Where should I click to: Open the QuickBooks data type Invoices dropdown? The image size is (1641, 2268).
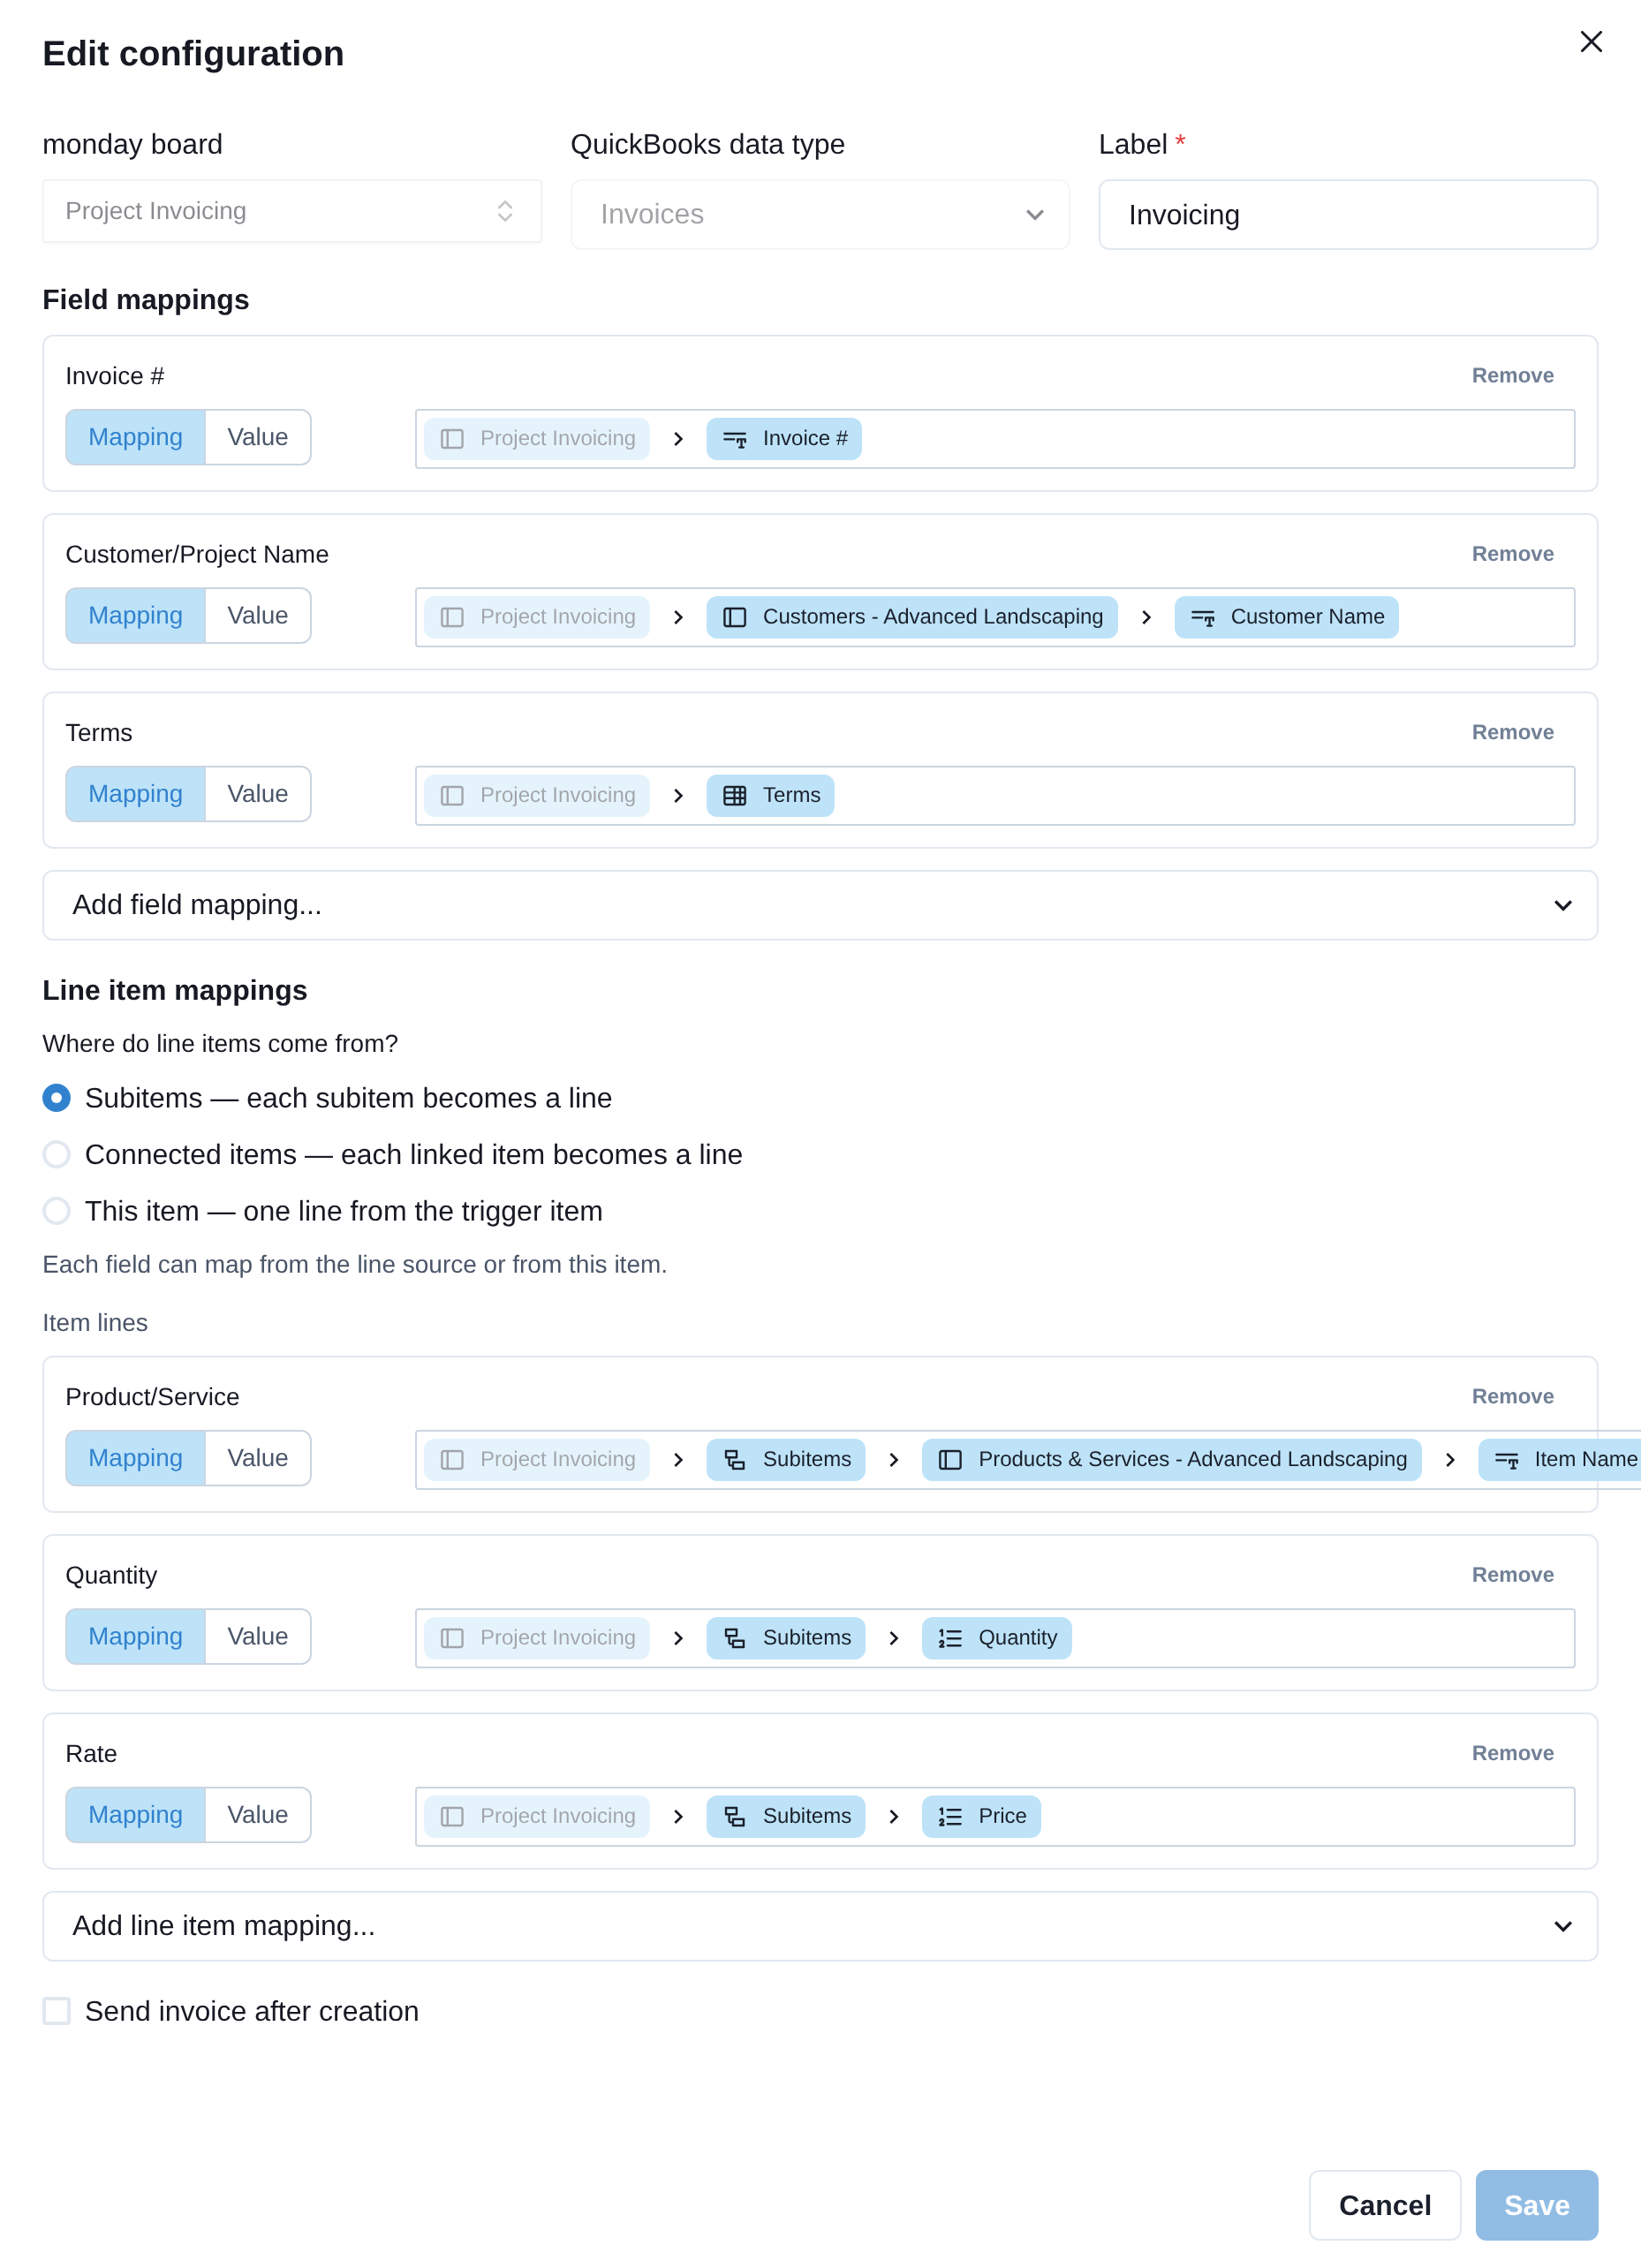[x=820, y=214]
